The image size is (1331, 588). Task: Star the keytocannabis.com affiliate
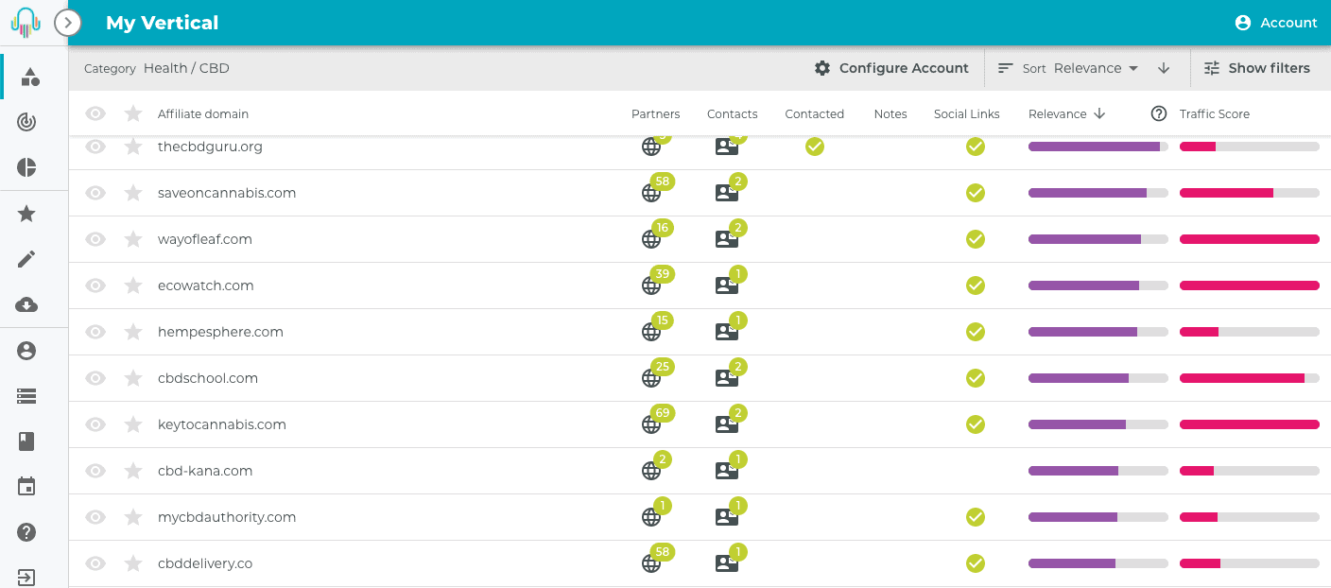pos(133,424)
